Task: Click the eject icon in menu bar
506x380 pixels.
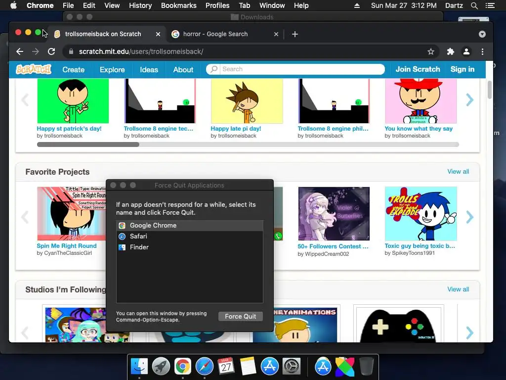Action: (x=357, y=5)
